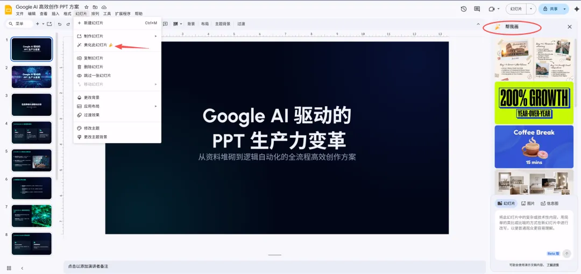Open the 查看 menu
The width and height of the screenshot is (581, 274).
tap(44, 13)
